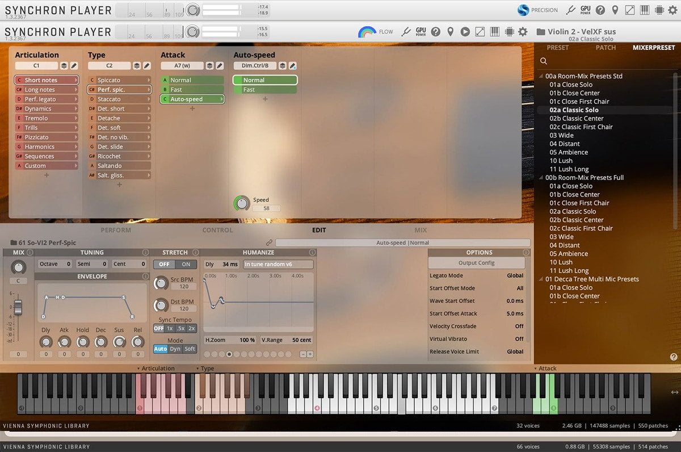681x452 pixels.
Task: Click the Mix volume fader handle
Action: point(18,307)
